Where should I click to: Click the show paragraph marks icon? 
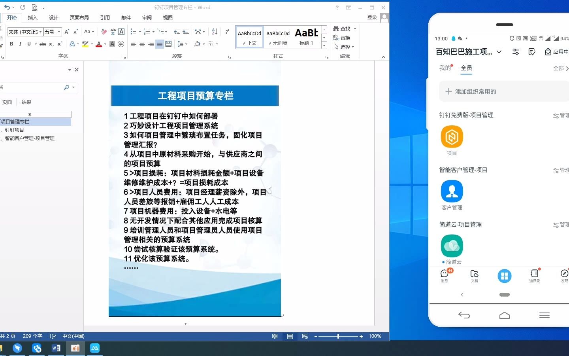(227, 32)
